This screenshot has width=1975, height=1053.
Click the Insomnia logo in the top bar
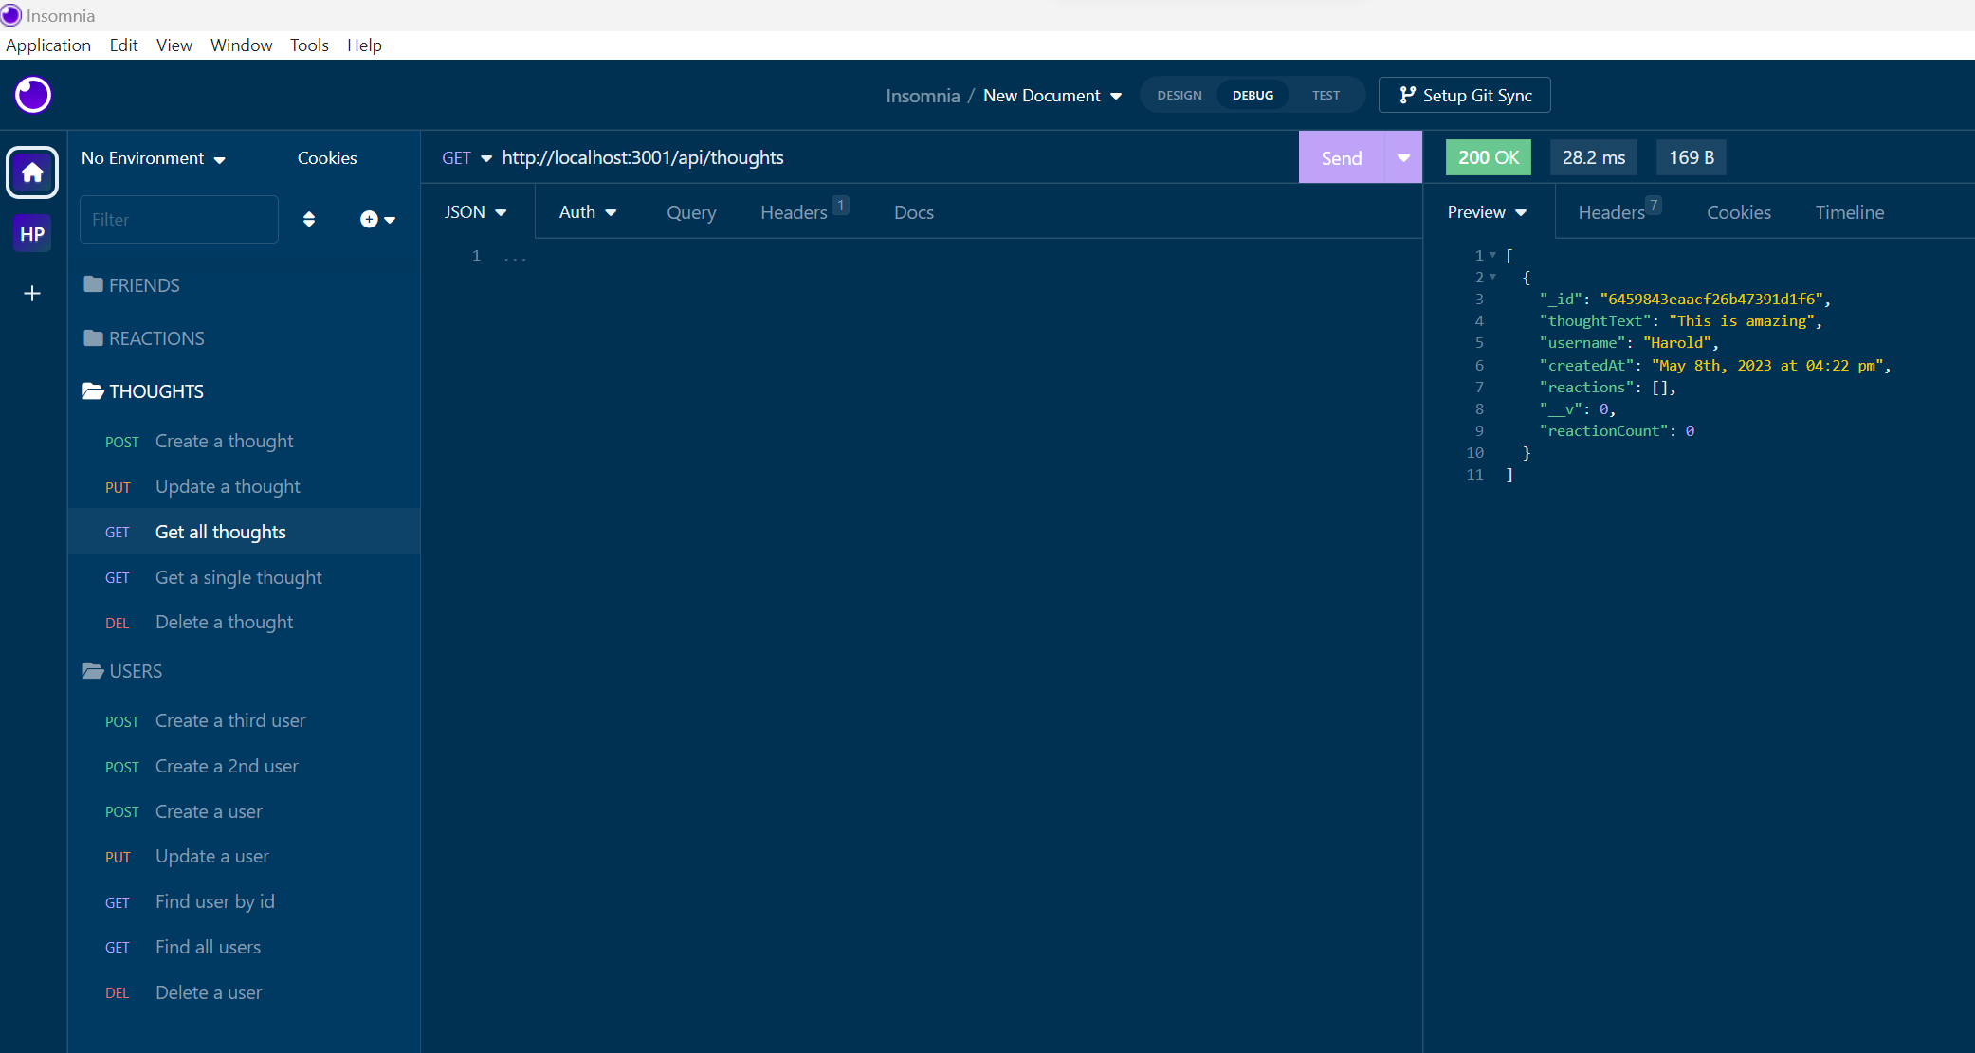(x=32, y=95)
